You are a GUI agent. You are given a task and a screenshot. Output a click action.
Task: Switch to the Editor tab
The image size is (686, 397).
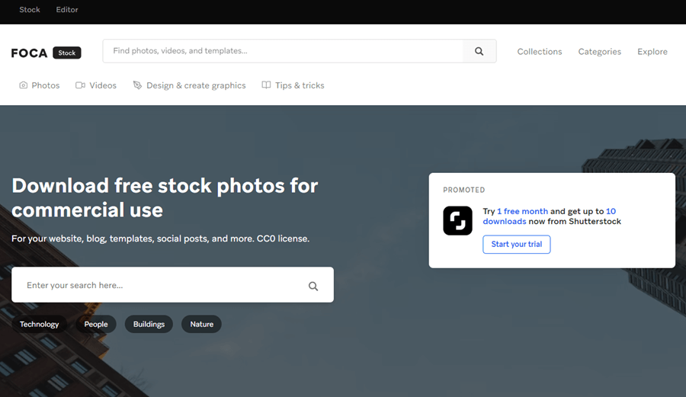click(x=67, y=10)
